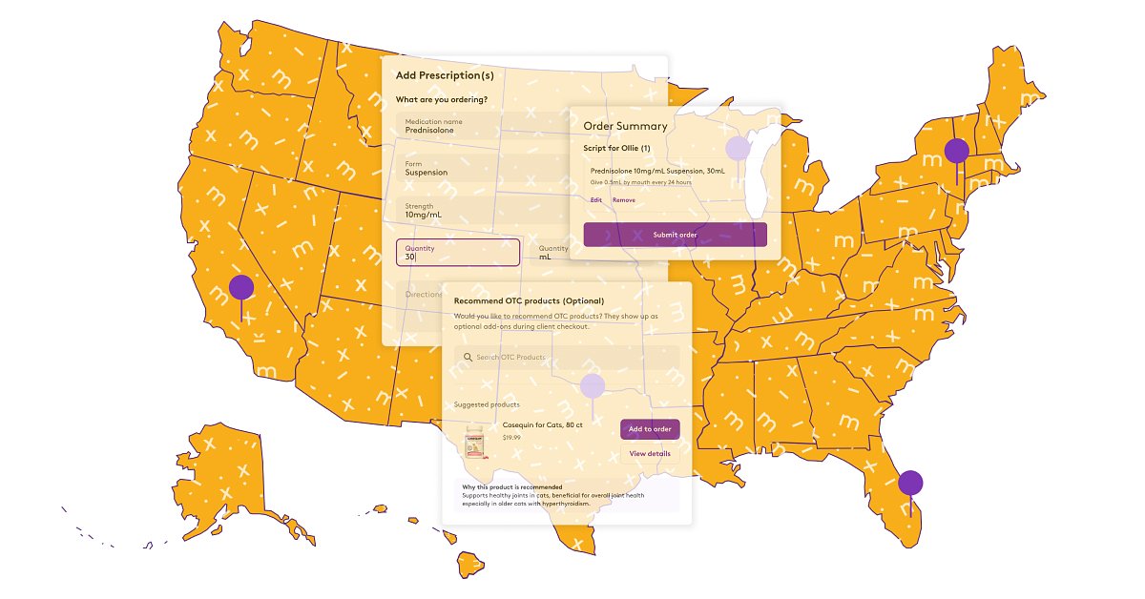View details for Cosequin for Cats
The image size is (1145, 599).
[650, 454]
